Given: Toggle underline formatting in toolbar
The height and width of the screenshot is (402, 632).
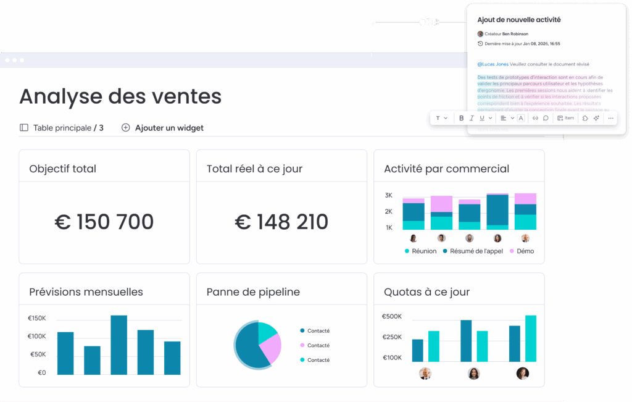Looking at the screenshot, I should point(481,118).
